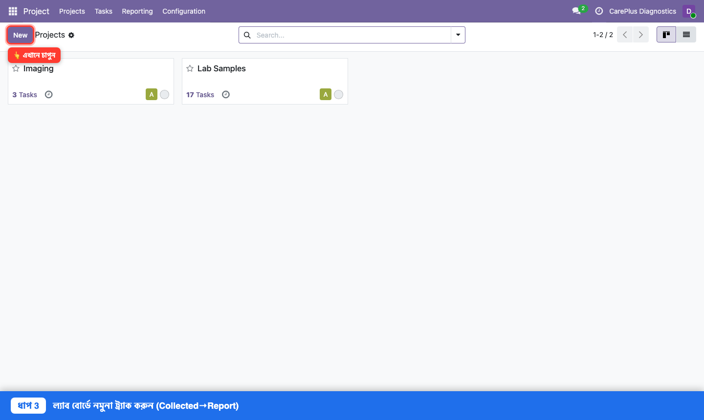Open activity clock on Imaging card
The height and width of the screenshot is (420, 704).
tap(49, 95)
